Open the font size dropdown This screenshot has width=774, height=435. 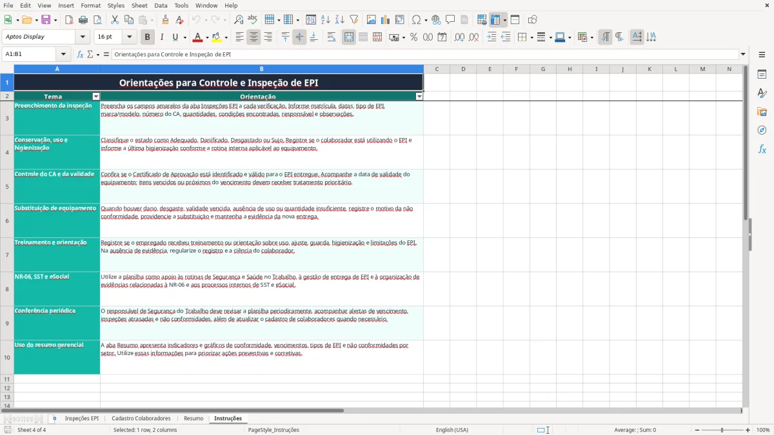coord(130,37)
